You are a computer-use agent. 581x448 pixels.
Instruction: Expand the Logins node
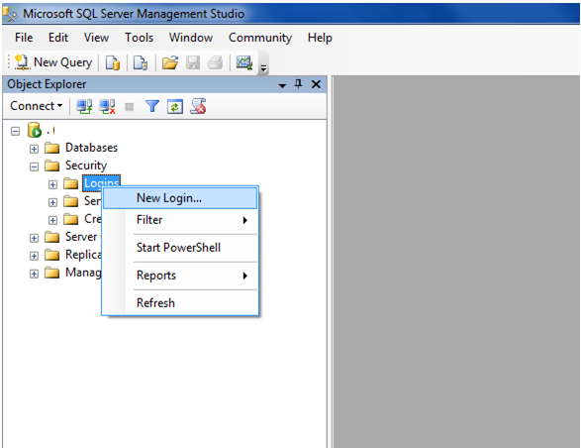[x=52, y=184]
